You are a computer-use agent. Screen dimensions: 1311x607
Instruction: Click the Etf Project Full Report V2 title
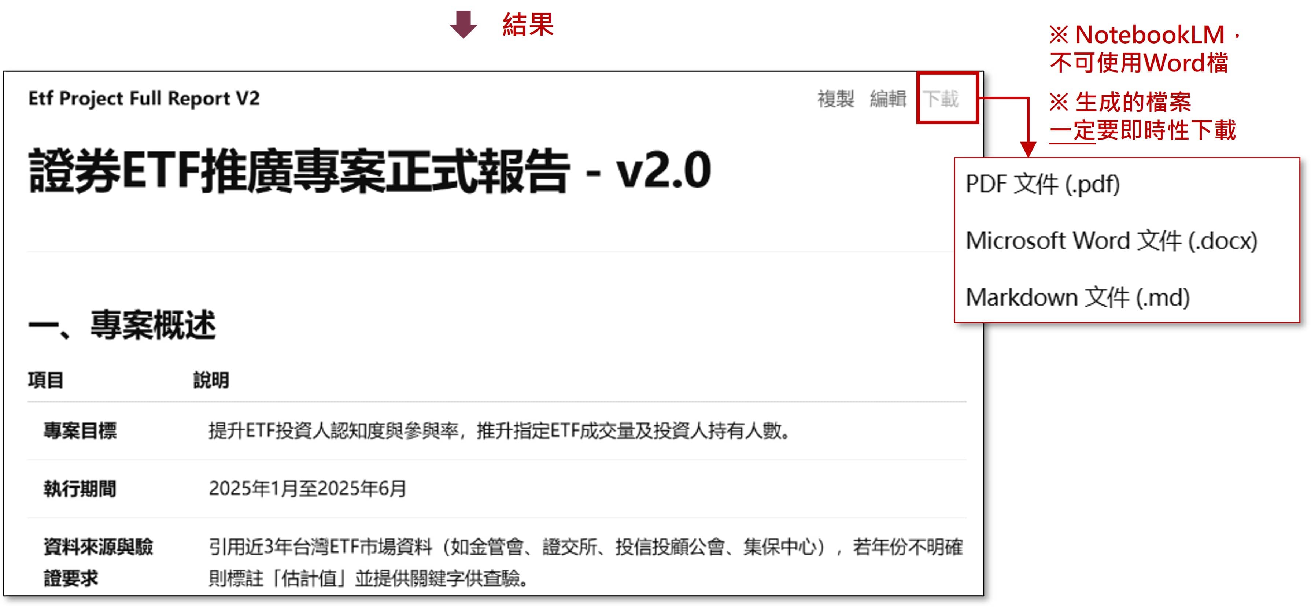click(144, 98)
